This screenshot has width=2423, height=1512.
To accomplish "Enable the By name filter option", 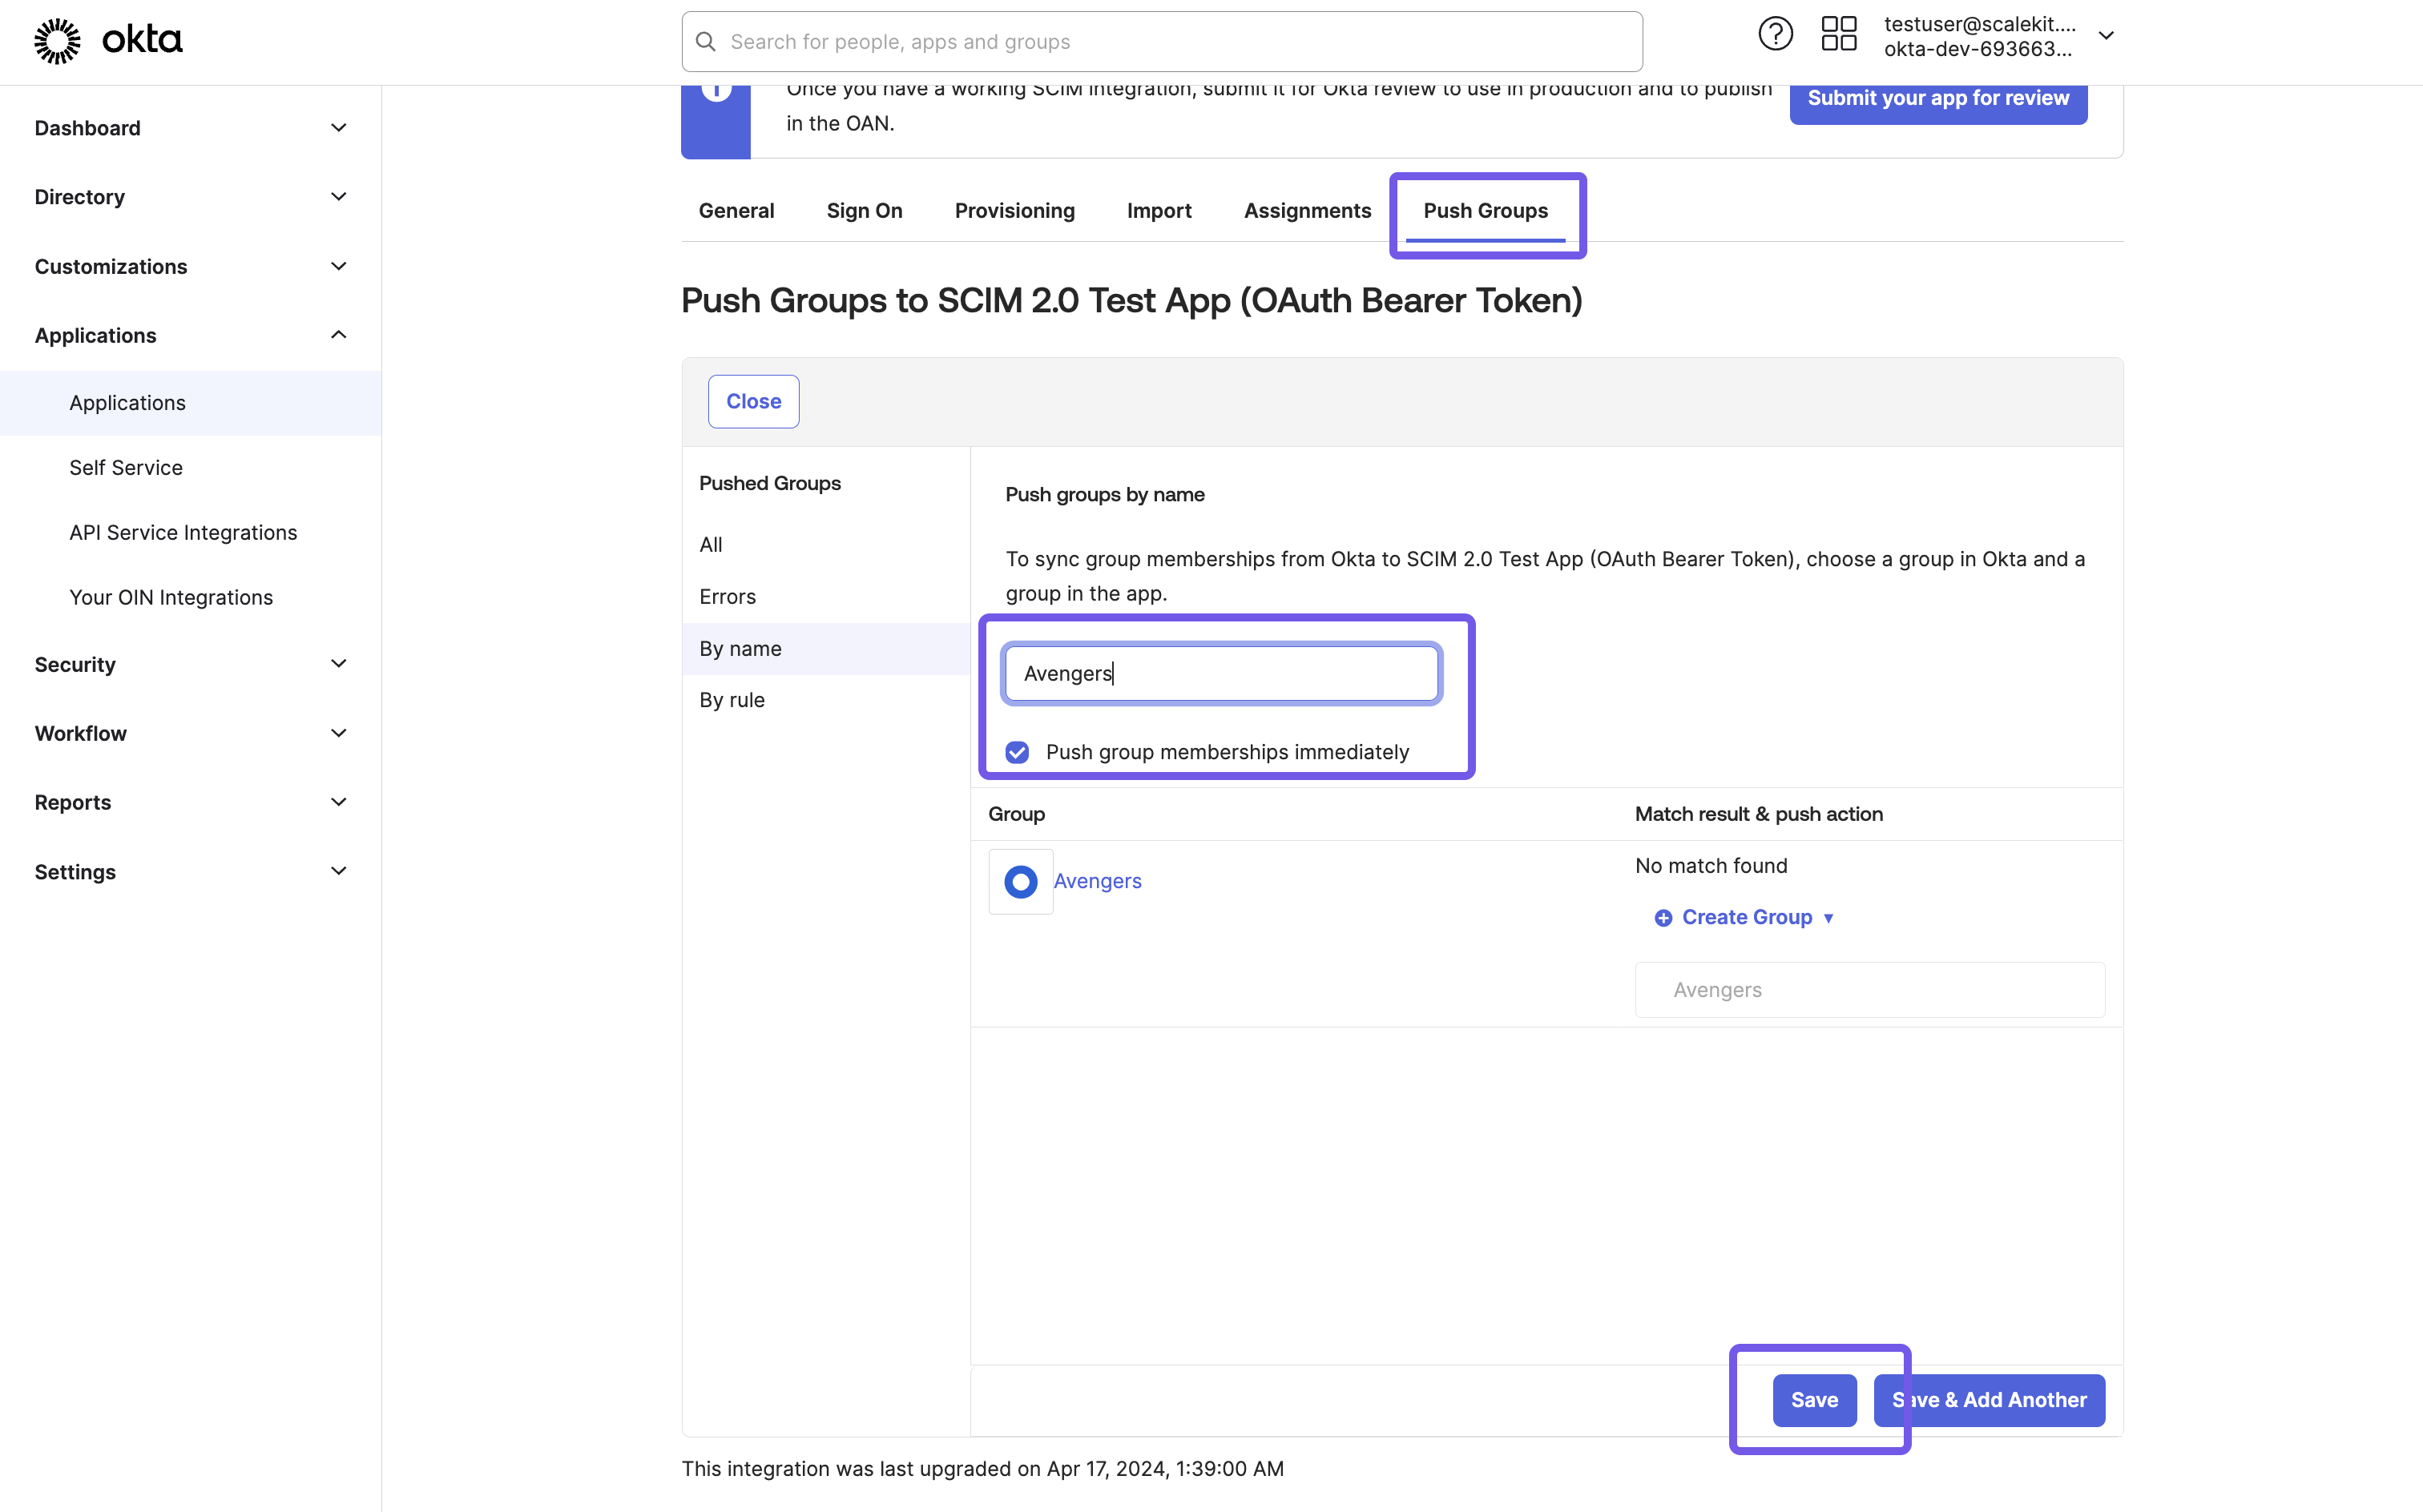I will click(x=740, y=648).
